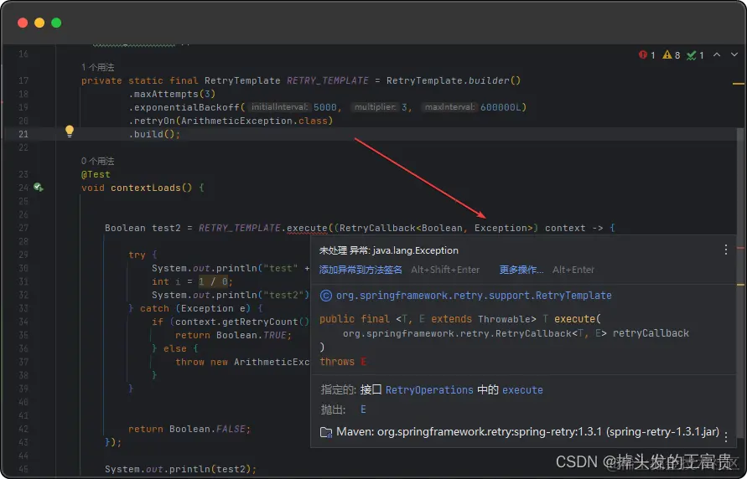Click the 1 个用法 usages hint above line 17
The height and width of the screenshot is (479, 747).
click(x=97, y=67)
